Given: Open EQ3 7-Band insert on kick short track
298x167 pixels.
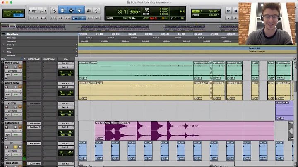Looking at the screenshot, I should [x=35, y=163].
